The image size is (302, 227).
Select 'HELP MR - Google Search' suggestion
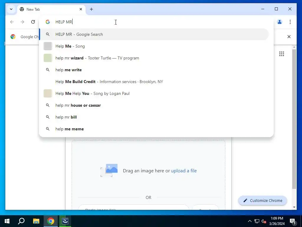click(154, 34)
